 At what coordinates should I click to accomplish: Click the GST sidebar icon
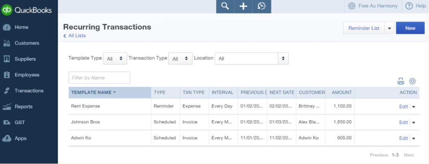(7, 122)
